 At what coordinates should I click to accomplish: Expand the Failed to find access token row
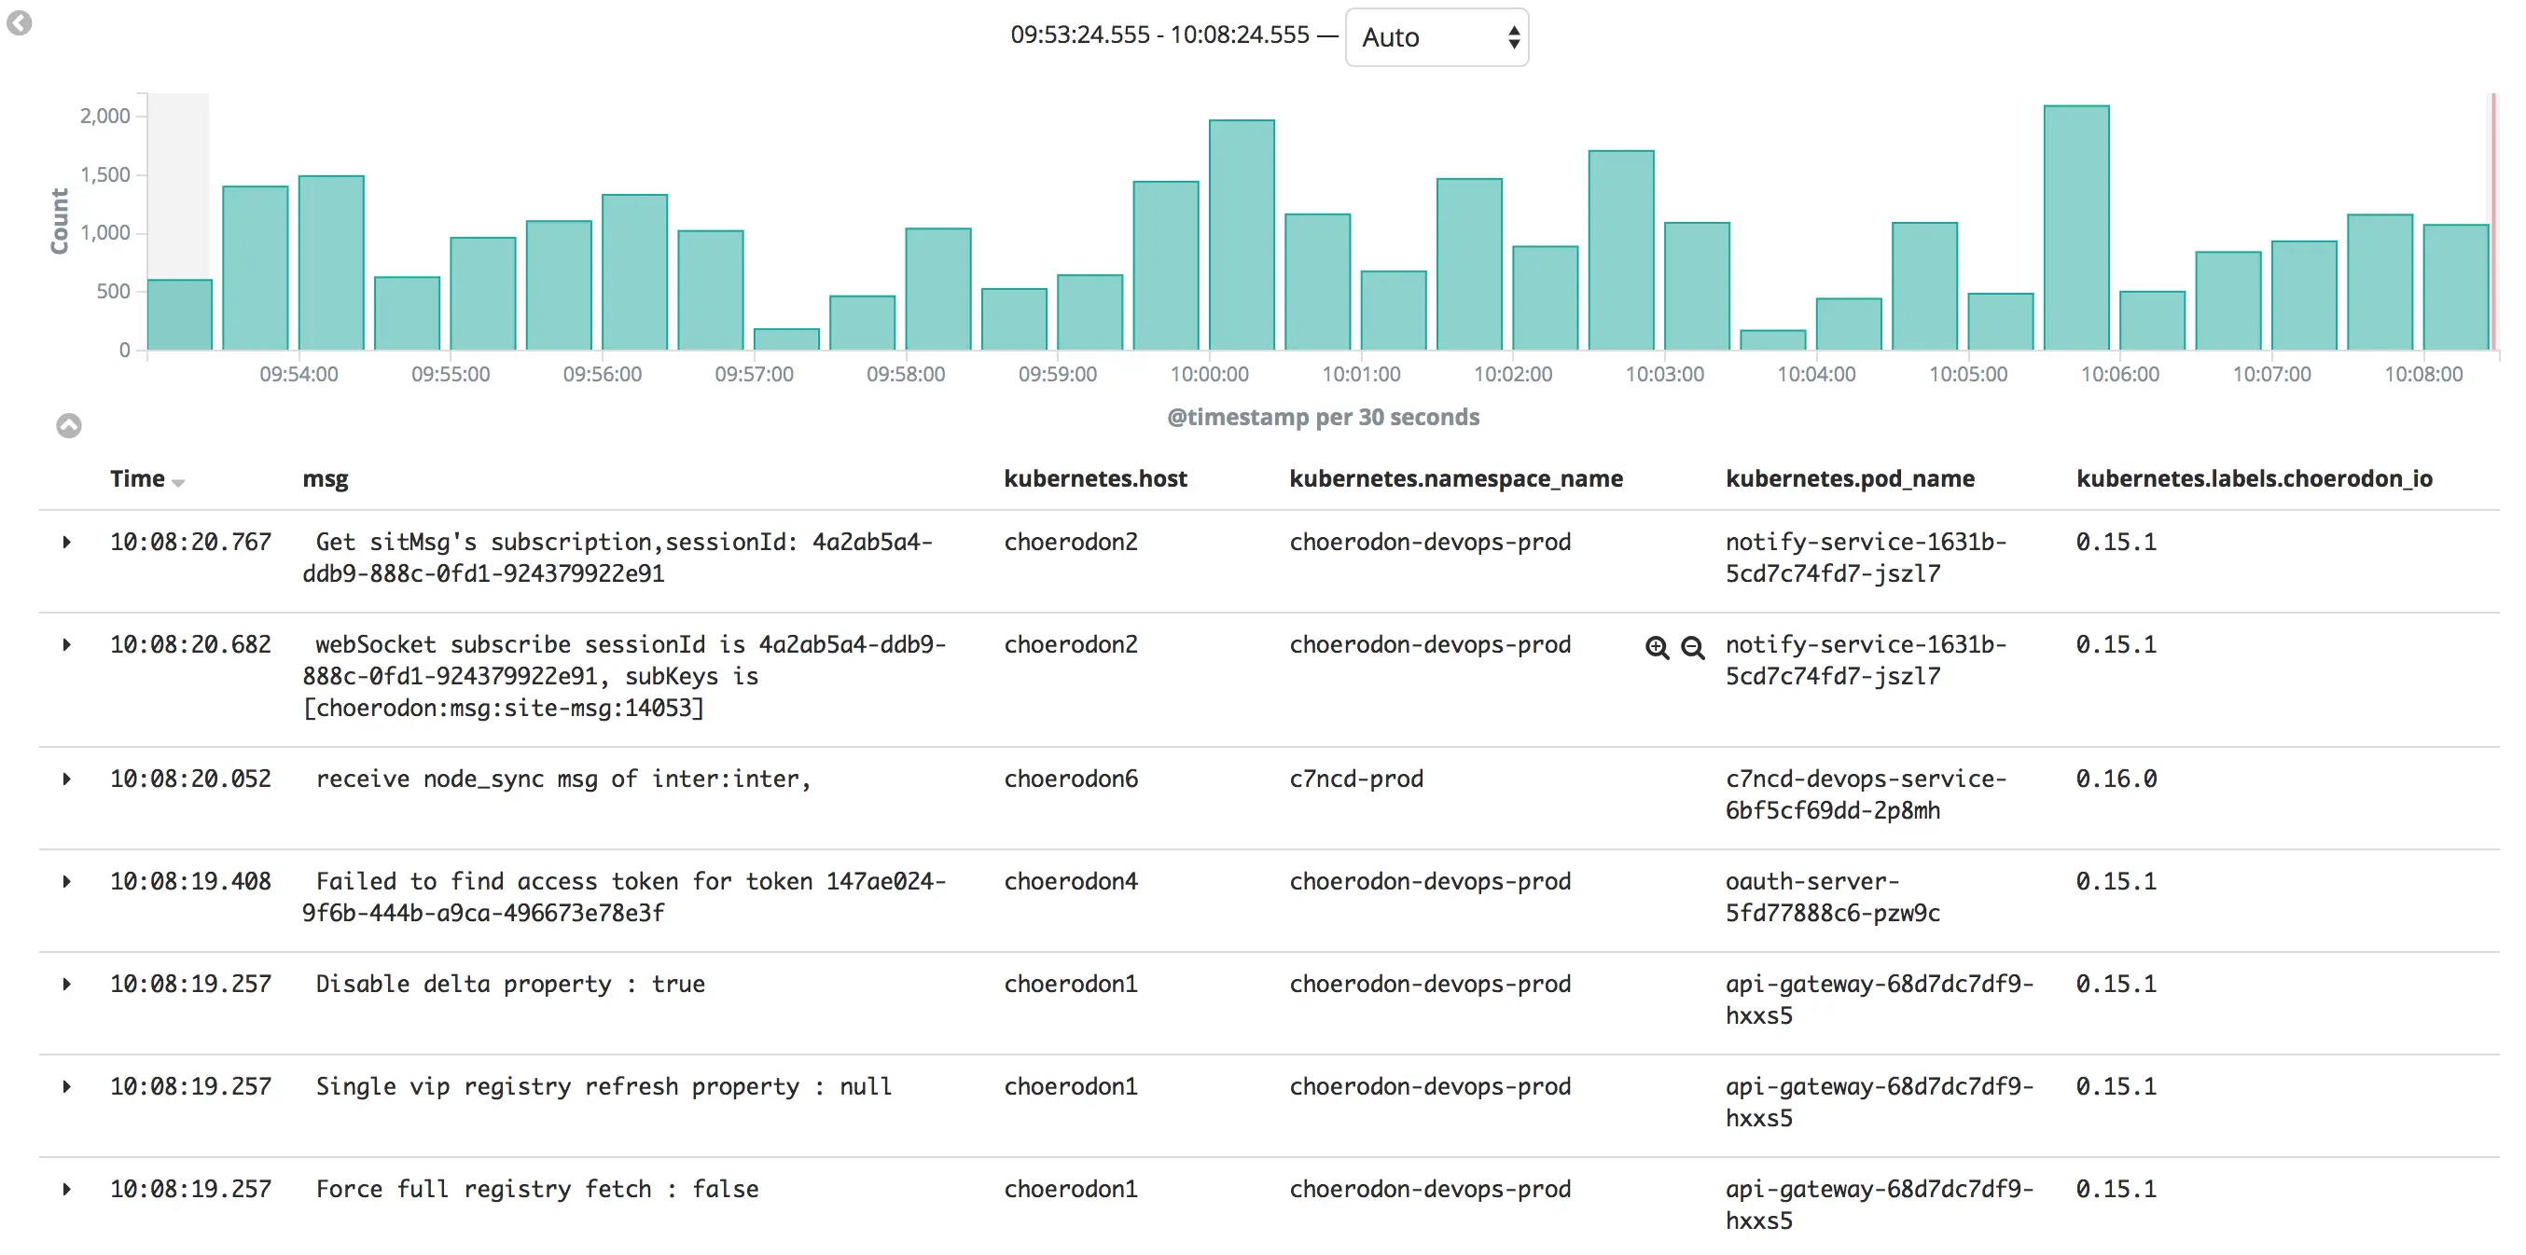66,881
